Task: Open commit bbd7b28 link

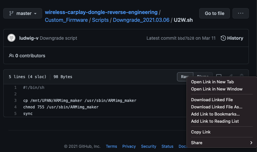Action: [186, 38]
